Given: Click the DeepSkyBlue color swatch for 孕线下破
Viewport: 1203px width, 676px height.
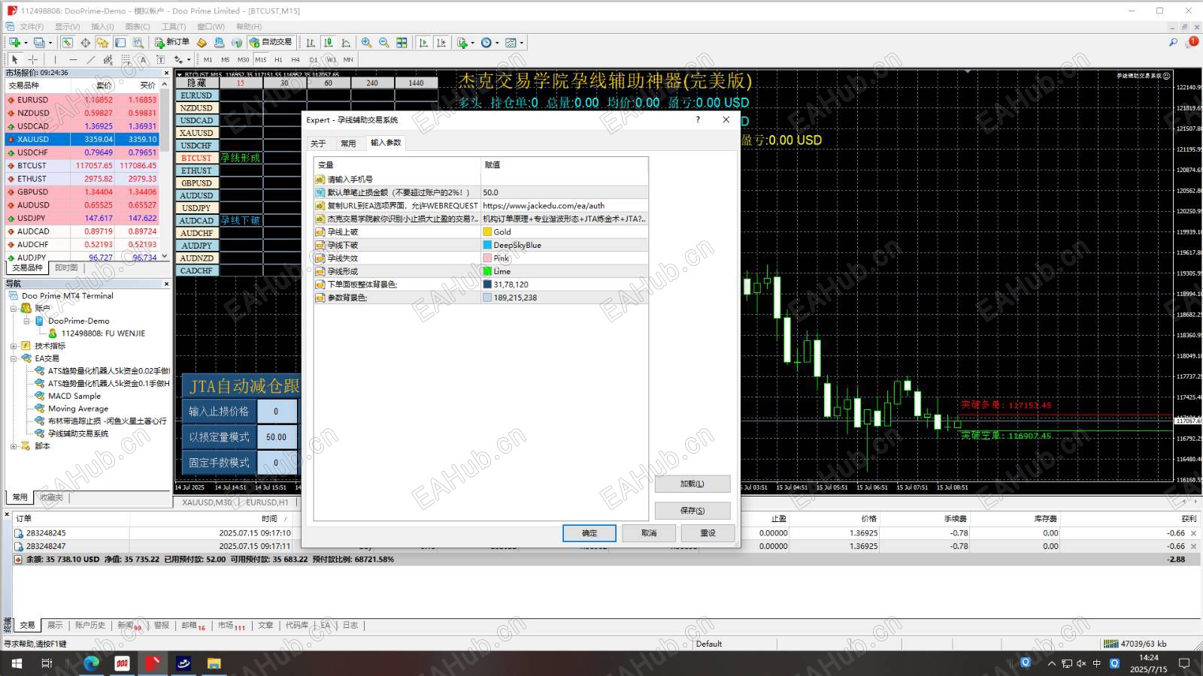Looking at the screenshot, I should 487,245.
